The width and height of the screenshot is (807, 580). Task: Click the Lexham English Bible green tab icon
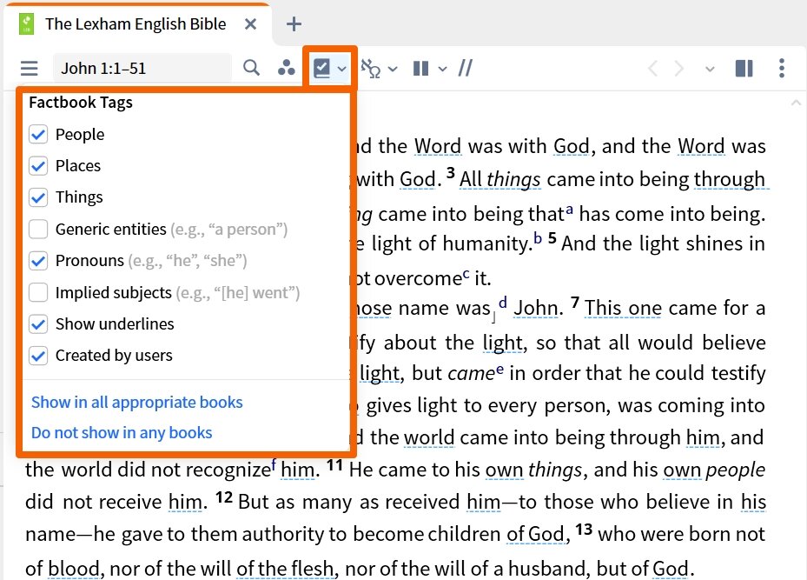(x=26, y=23)
